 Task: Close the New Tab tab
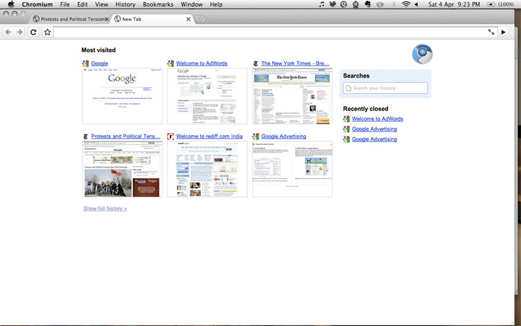pos(188,20)
